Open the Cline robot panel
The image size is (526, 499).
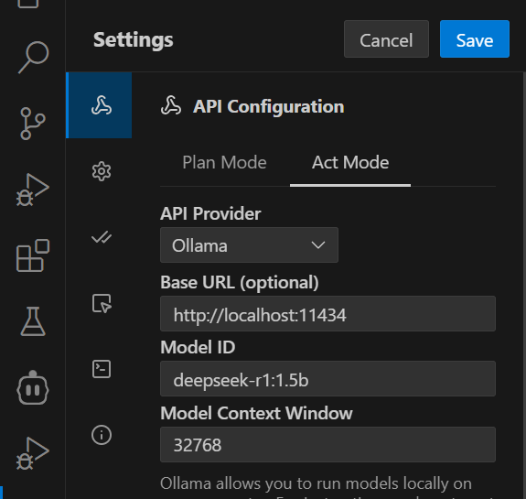[33, 387]
